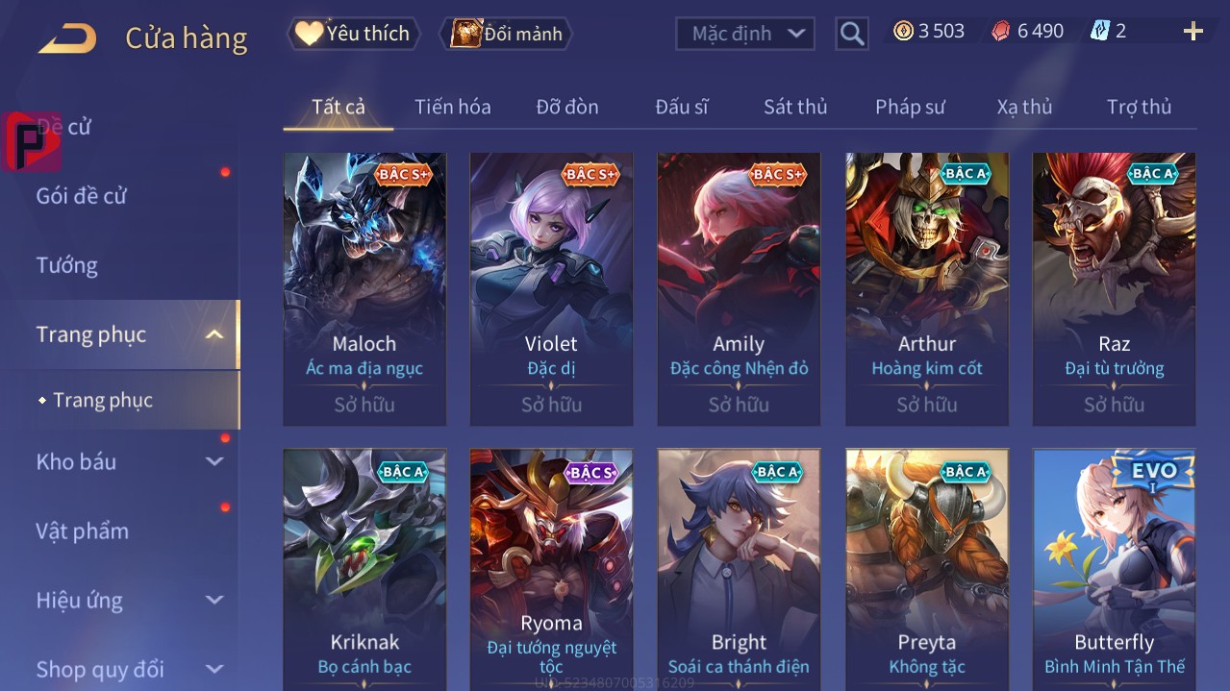Tap the plus icon to add currency
The width and height of the screenshot is (1230, 691).
tap(1192, 32)
